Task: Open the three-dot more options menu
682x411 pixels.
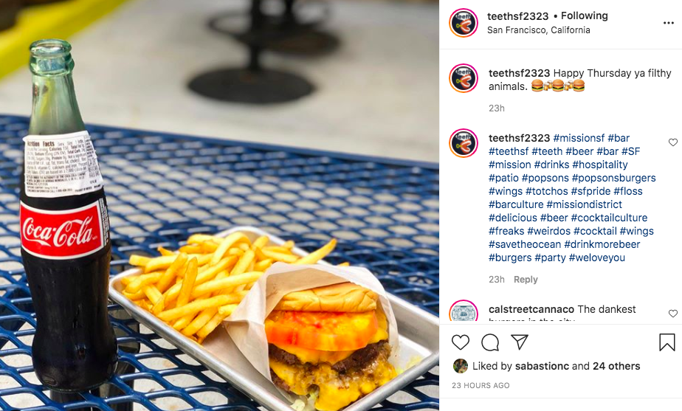Action: click(669, 23)
